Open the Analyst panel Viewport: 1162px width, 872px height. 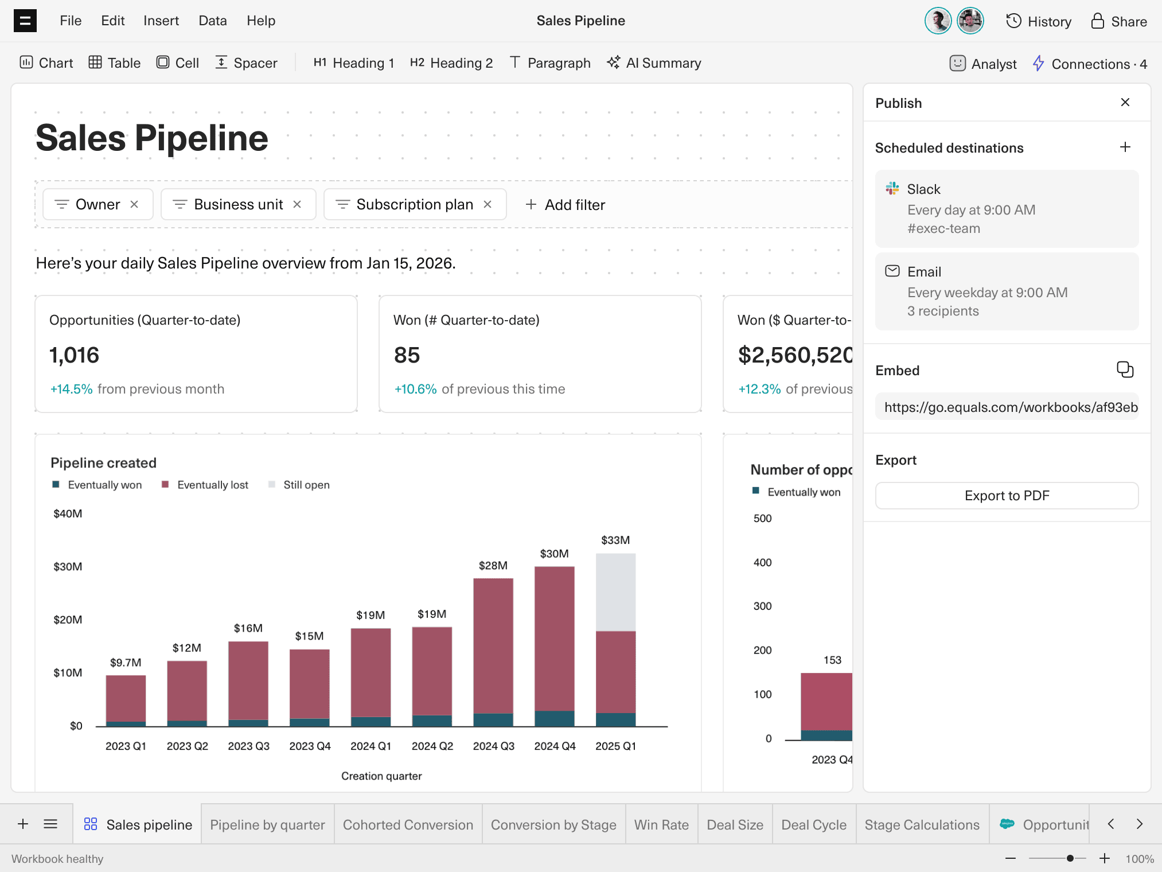(982, 64)
